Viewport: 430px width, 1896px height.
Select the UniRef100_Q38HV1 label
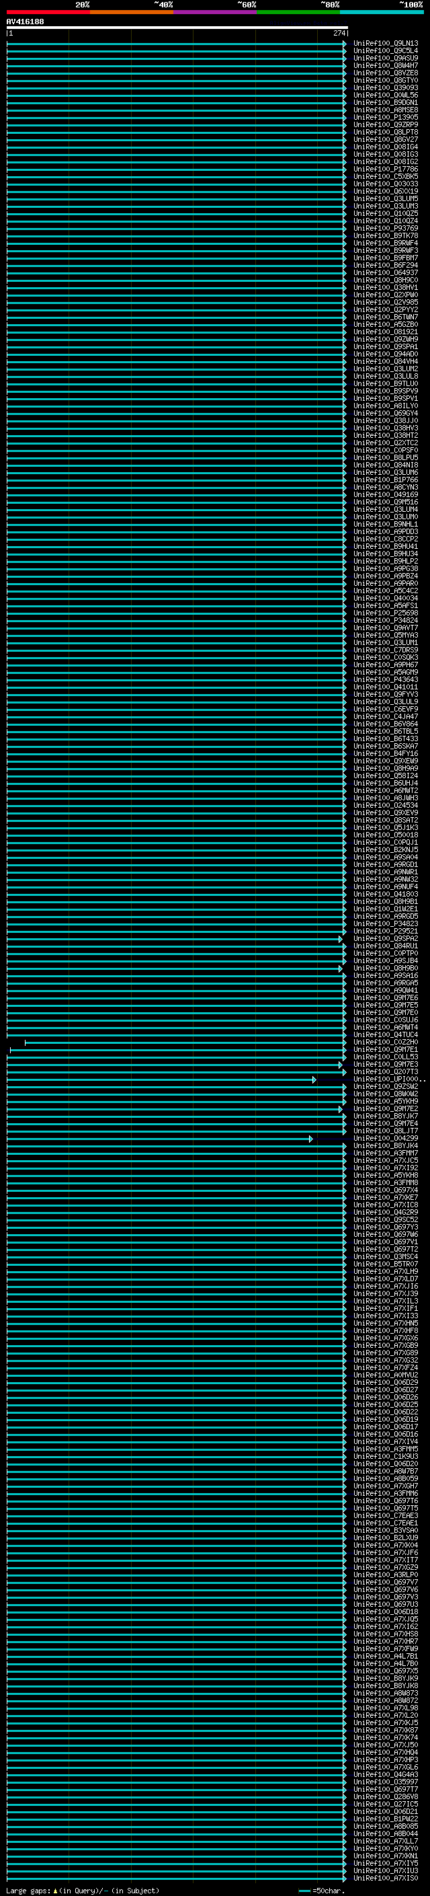point(385,287)
